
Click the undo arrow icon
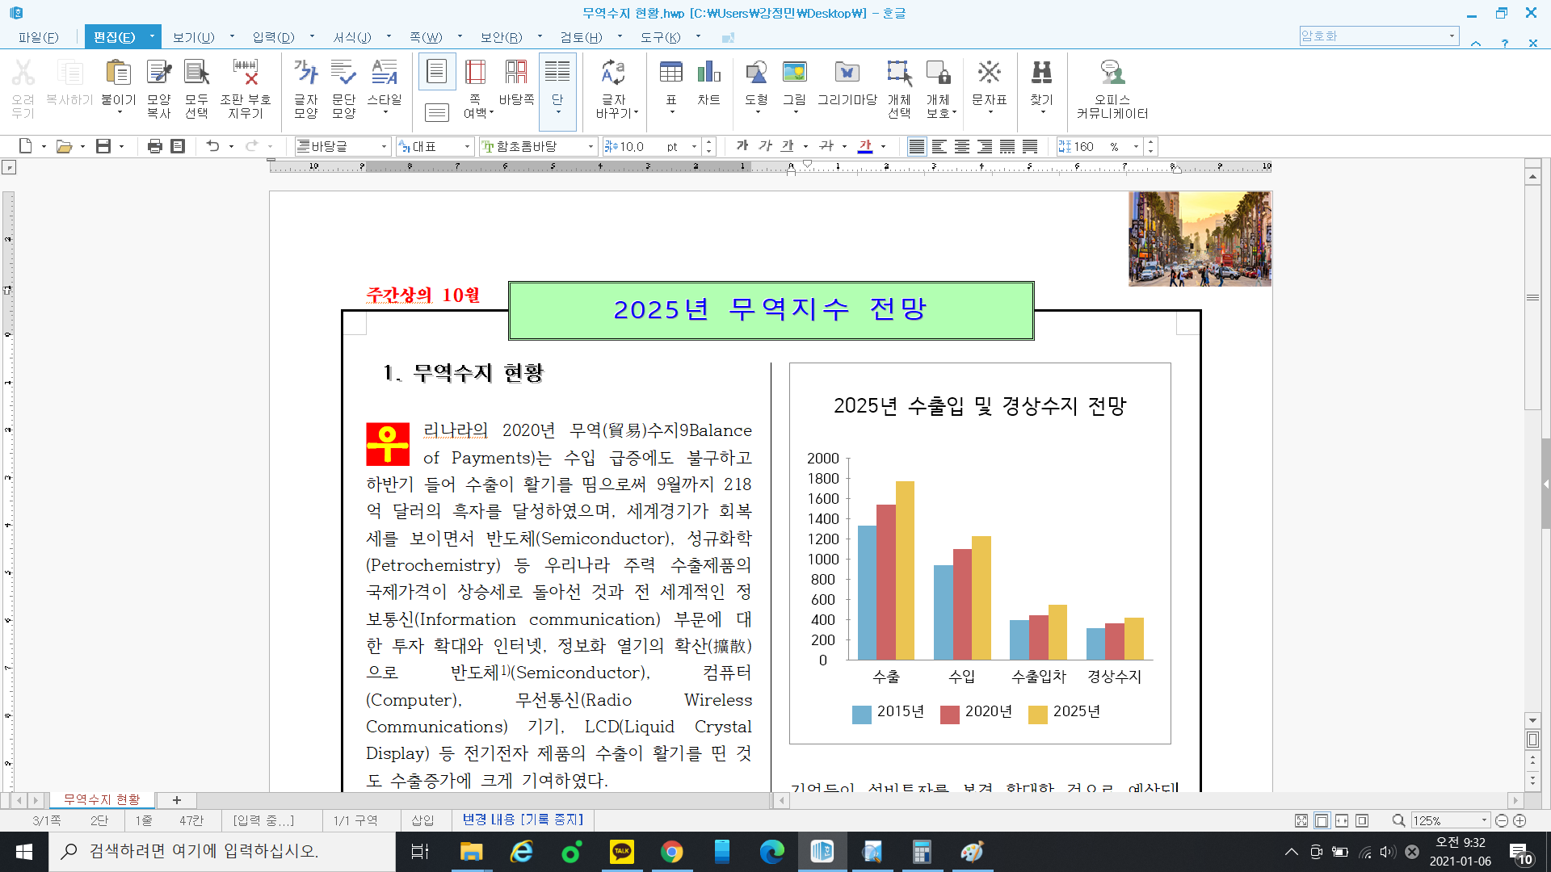pyautogui.click(x=212, y=146)
